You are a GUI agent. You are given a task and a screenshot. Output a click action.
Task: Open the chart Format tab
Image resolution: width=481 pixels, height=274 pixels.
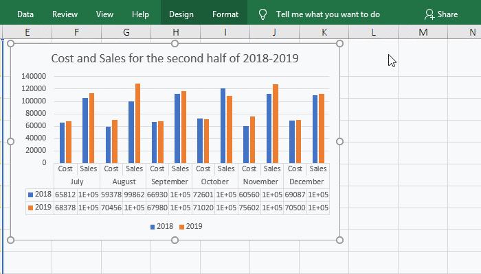pos(225,14)
